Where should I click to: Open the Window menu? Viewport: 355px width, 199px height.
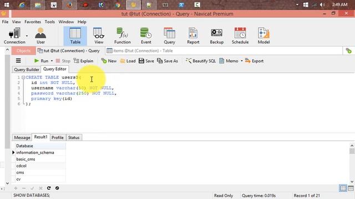coord(66,22)
